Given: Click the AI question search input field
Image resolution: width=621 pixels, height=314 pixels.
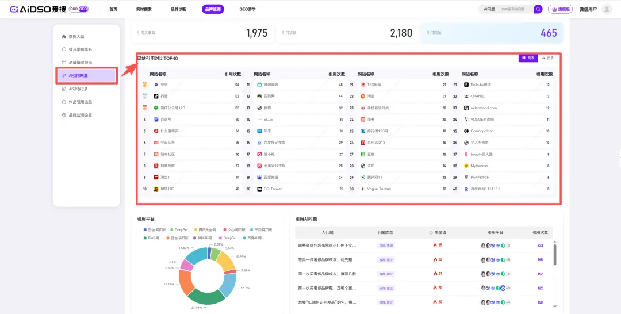Looking at the screenshot, I should pyautogui.click(x=516, y=9).
